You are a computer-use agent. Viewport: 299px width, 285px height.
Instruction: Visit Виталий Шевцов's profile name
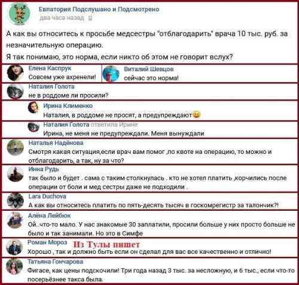click(x=149, y=69)
